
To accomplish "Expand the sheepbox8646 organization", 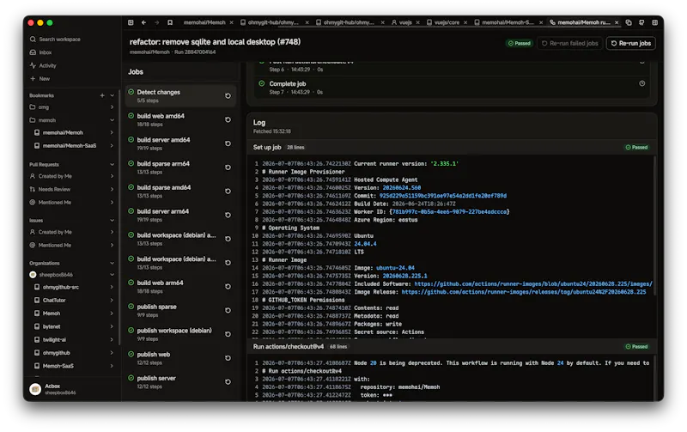I will coord(112,275).
